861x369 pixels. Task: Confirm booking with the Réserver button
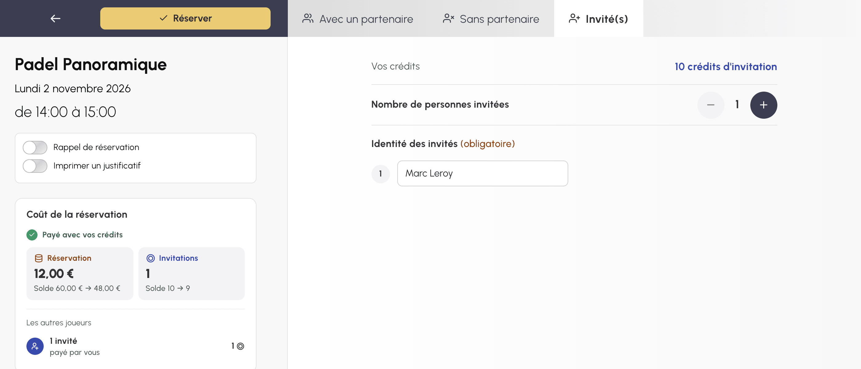click(185, 18)
